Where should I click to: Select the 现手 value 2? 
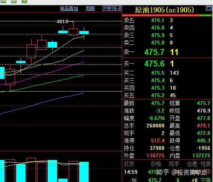click(x=163, y=133)
